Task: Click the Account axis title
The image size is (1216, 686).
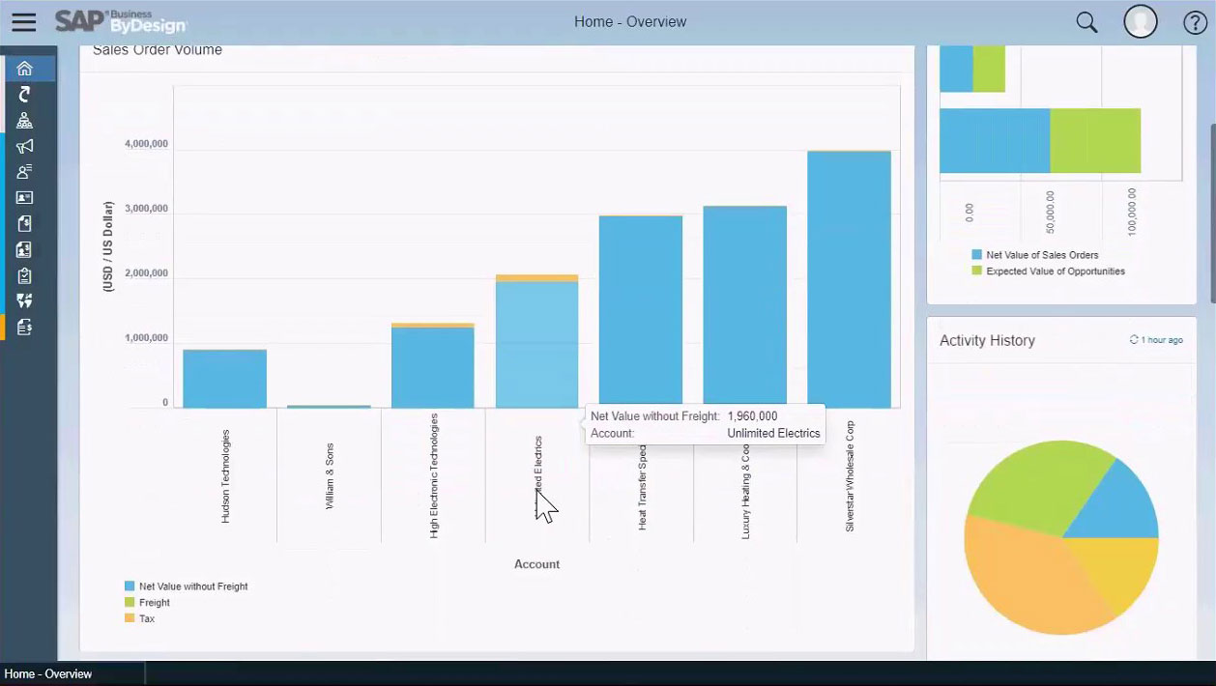Action: (x=536, y=564)
